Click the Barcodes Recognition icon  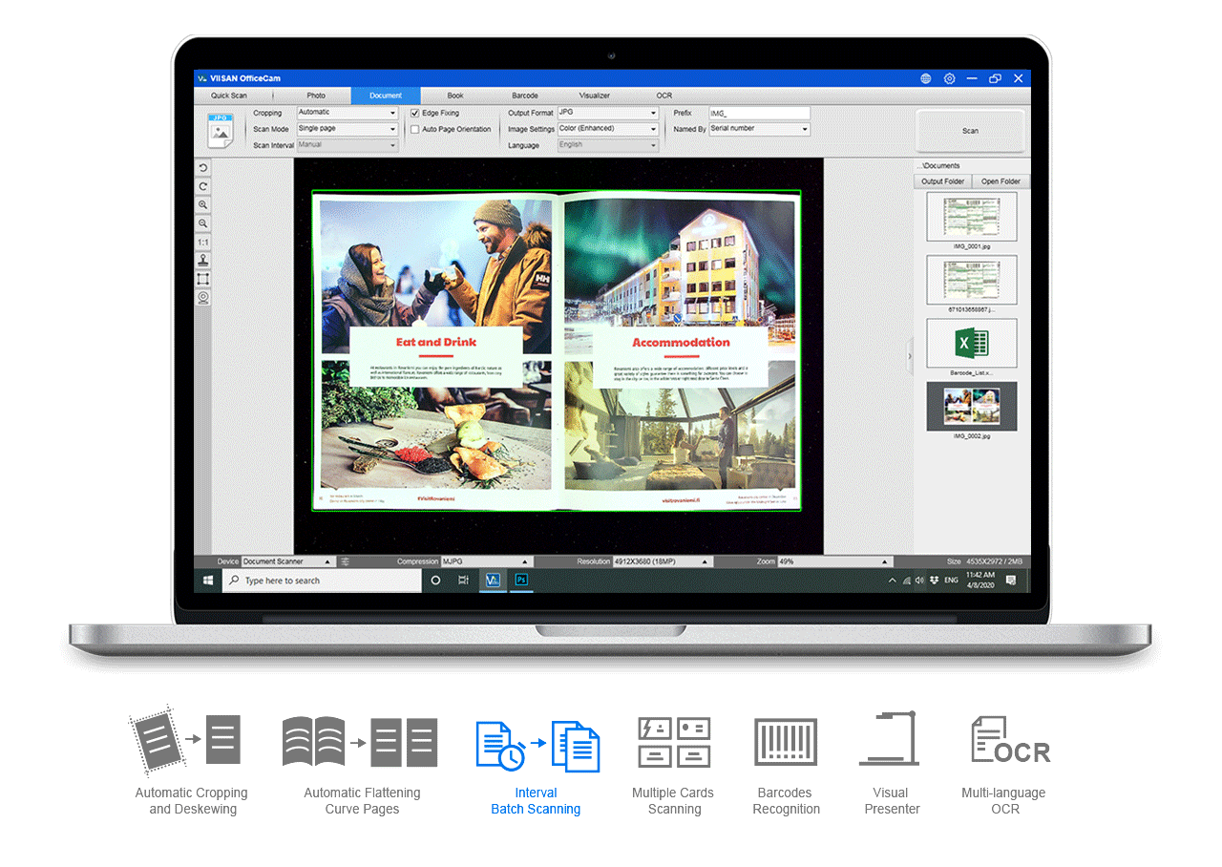pyautogui.click(x=786, y=742)
